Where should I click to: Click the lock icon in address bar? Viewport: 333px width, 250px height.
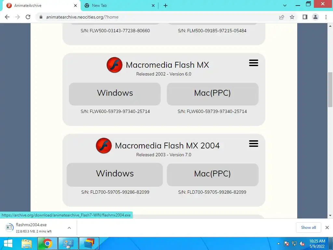(41, 17)
